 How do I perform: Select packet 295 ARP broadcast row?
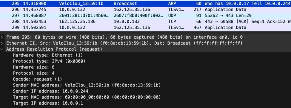tap(146, 4)
